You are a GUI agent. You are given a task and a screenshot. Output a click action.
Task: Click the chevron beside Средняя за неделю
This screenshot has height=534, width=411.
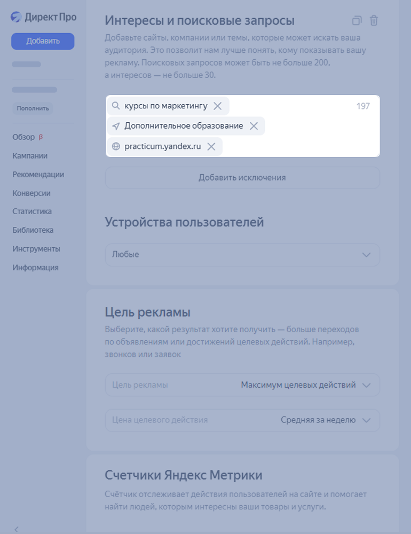pos(366,420)
